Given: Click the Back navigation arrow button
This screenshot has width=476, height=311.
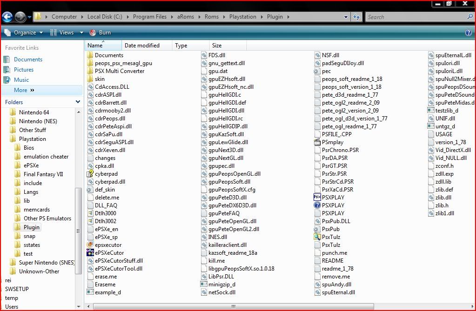Looking at the screenshot, I should pos(7,17).
